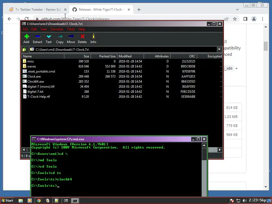272x204 pixels.
Task: Bookmark this page with star icon
Action: 235,19
